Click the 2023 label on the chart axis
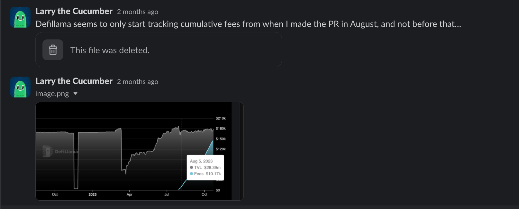This screenshot has width=519, height=209. click(x=93, y=194)
